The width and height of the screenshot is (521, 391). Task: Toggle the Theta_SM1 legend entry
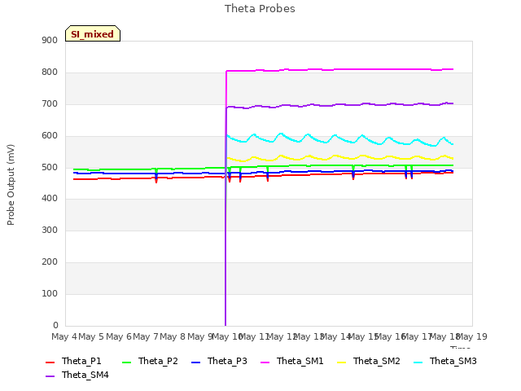pos(292,361)
